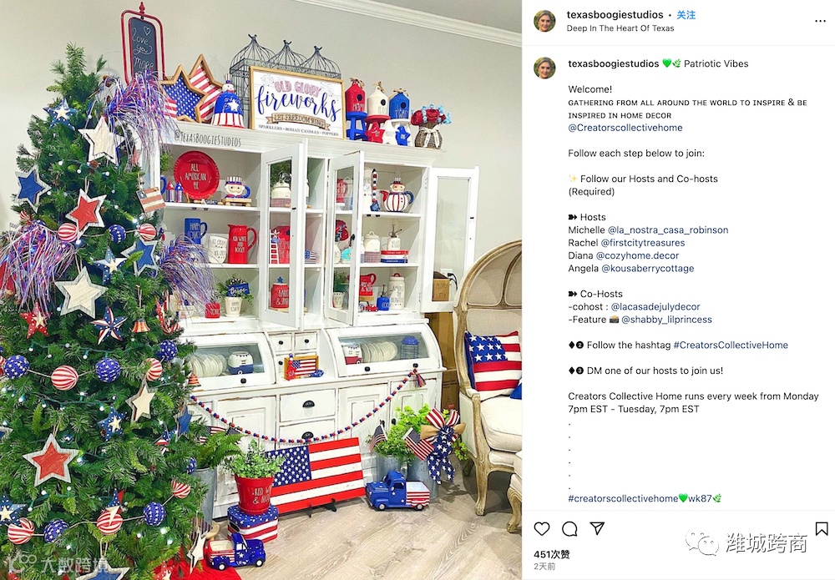Save post with bookmark icon
Viewport: 835px width, 580px height.
pos(821,528)
